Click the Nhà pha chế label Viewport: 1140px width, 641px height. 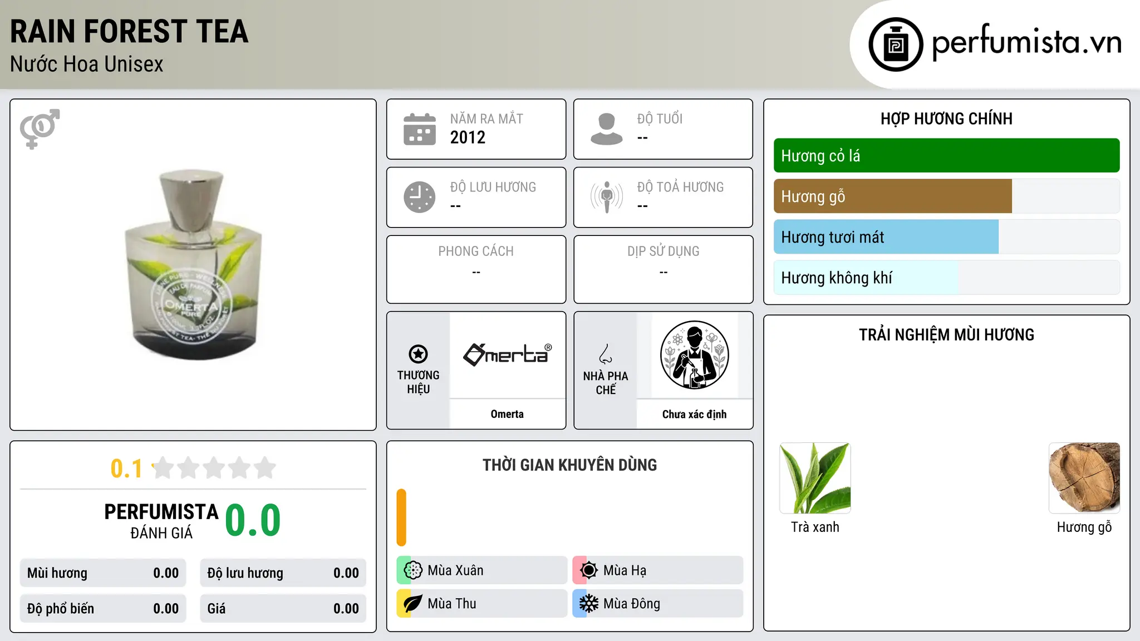tap(606, 383)
